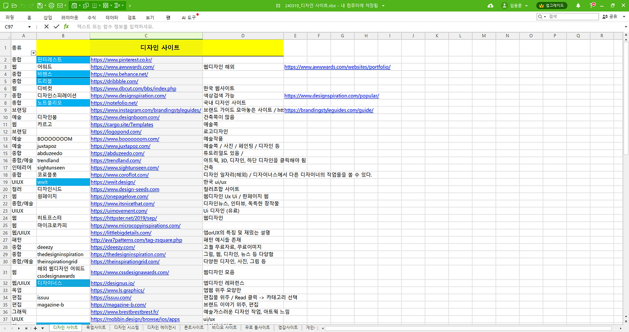Open the designspiration popular link
629x332 pixels.
pos(332,95)
